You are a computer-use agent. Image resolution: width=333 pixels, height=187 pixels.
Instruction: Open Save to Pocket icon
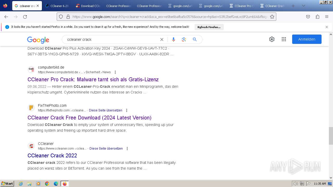308,17
